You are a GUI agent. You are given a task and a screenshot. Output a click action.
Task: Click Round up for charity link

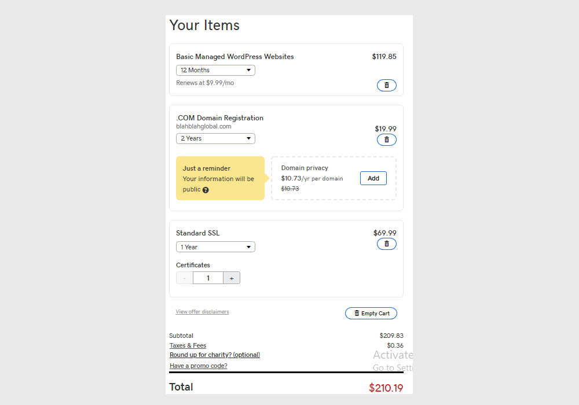(215, 355)
